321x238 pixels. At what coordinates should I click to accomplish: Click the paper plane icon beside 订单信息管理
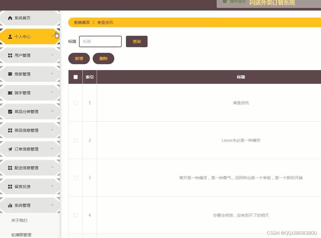pos(10,149)
